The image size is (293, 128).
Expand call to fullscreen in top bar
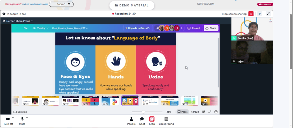click(x=268, y=14)
